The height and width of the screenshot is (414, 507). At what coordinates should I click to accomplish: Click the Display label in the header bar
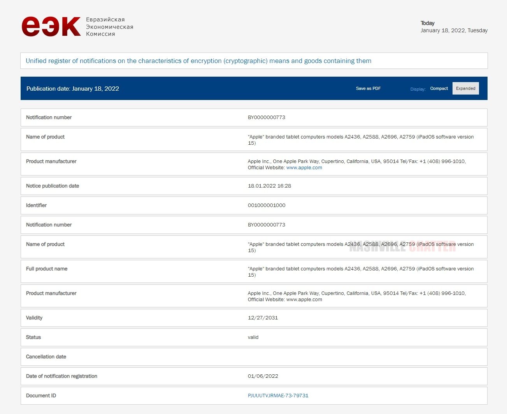418,89
